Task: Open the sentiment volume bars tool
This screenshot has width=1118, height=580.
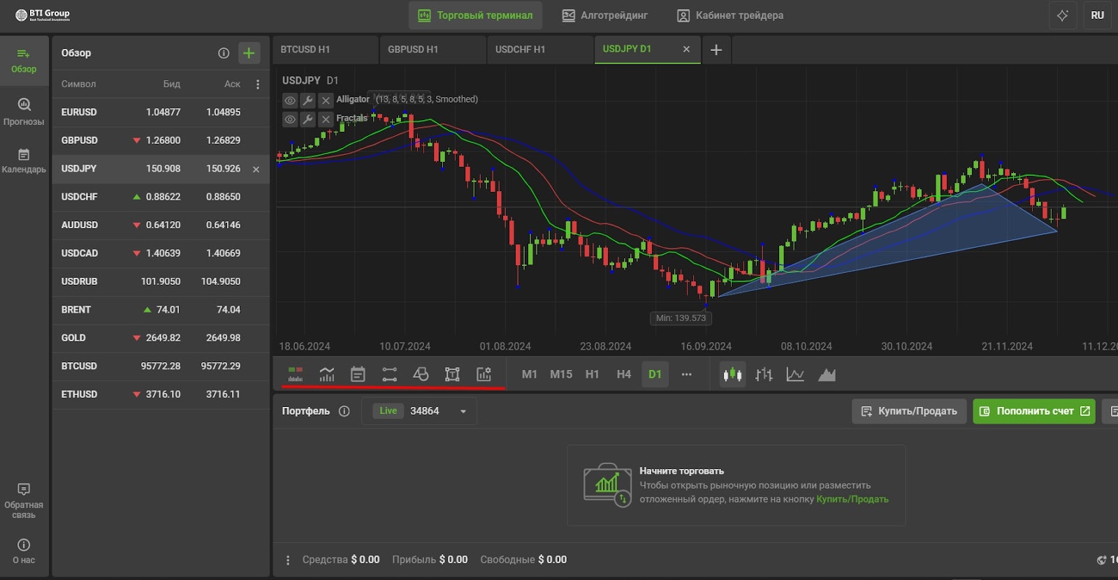Action: 296,375
